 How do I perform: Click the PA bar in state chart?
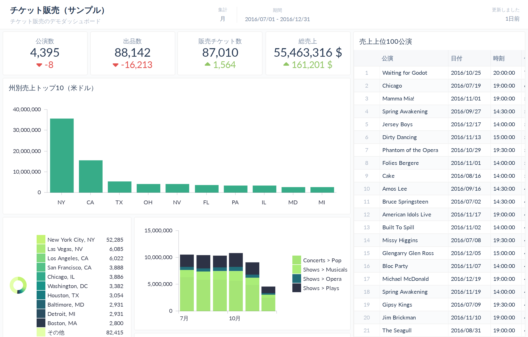pos(236,189)
